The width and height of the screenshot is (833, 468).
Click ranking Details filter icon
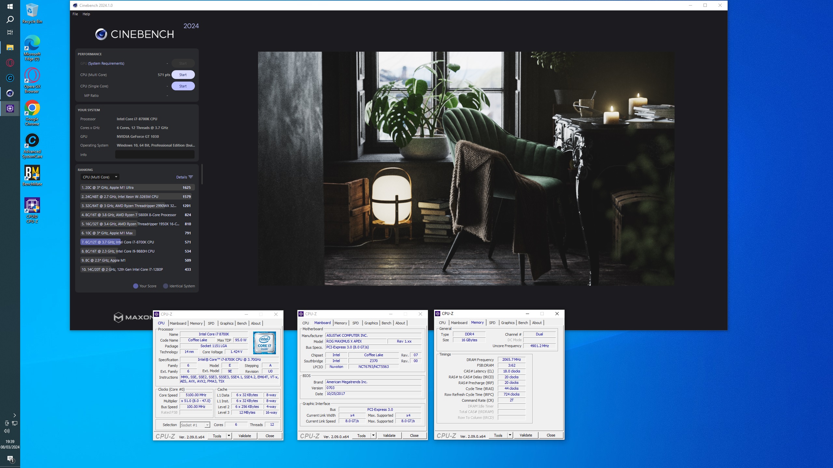coord(191,177)
